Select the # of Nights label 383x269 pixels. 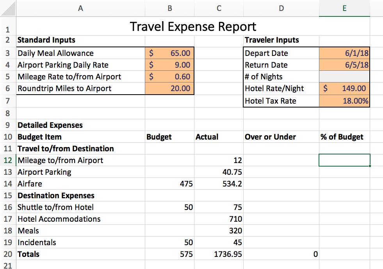pyautogui.click(x=281, y=77)
